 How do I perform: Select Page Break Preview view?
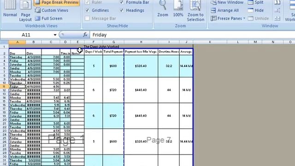[x=57, y=2]
